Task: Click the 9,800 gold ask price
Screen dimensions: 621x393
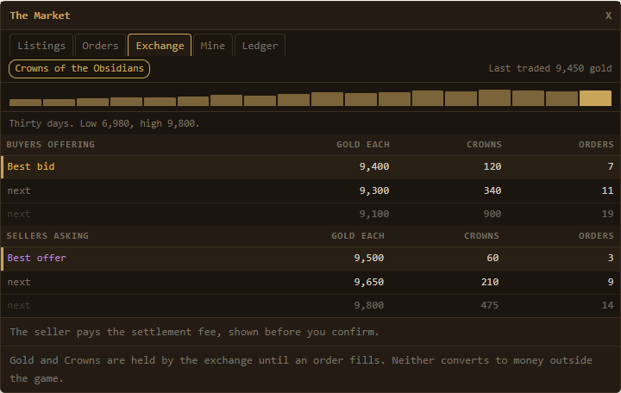Action: pyautogui.click(x=369, y=305)
